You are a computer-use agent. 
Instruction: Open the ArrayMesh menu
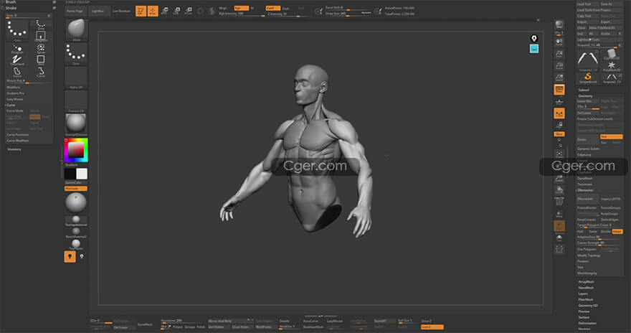click(586, 282)
